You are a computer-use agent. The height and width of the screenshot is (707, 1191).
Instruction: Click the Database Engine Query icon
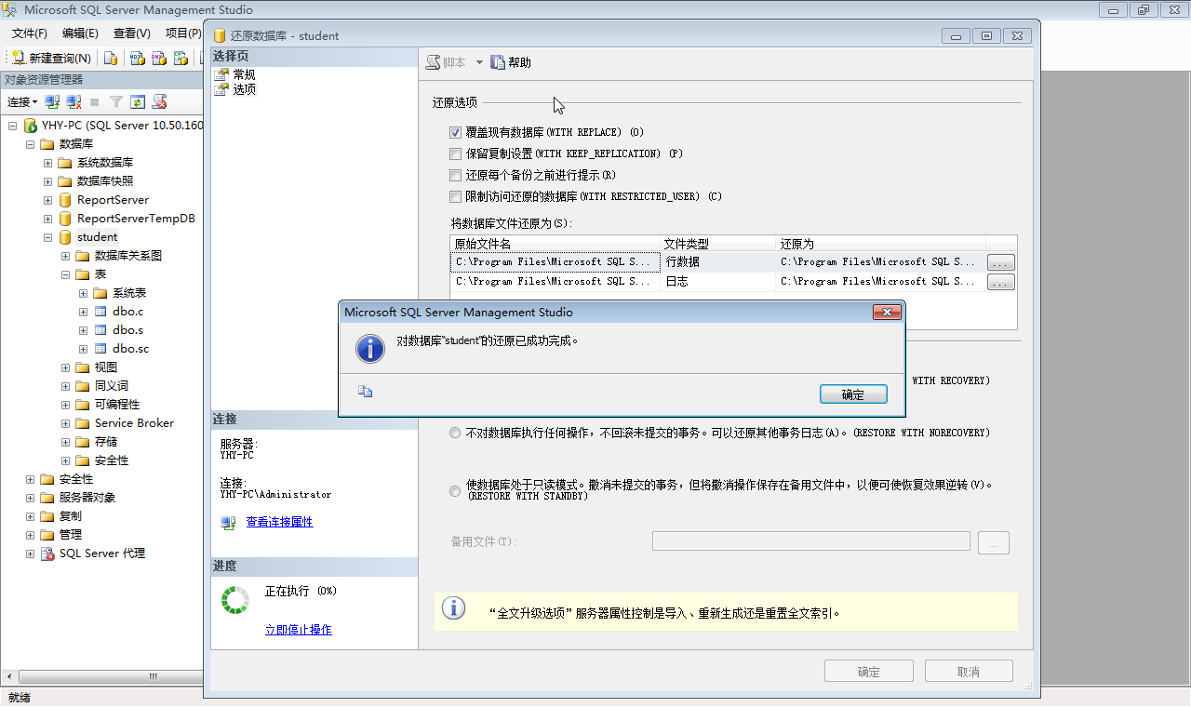pyautogui.click(x=111, y=58)
